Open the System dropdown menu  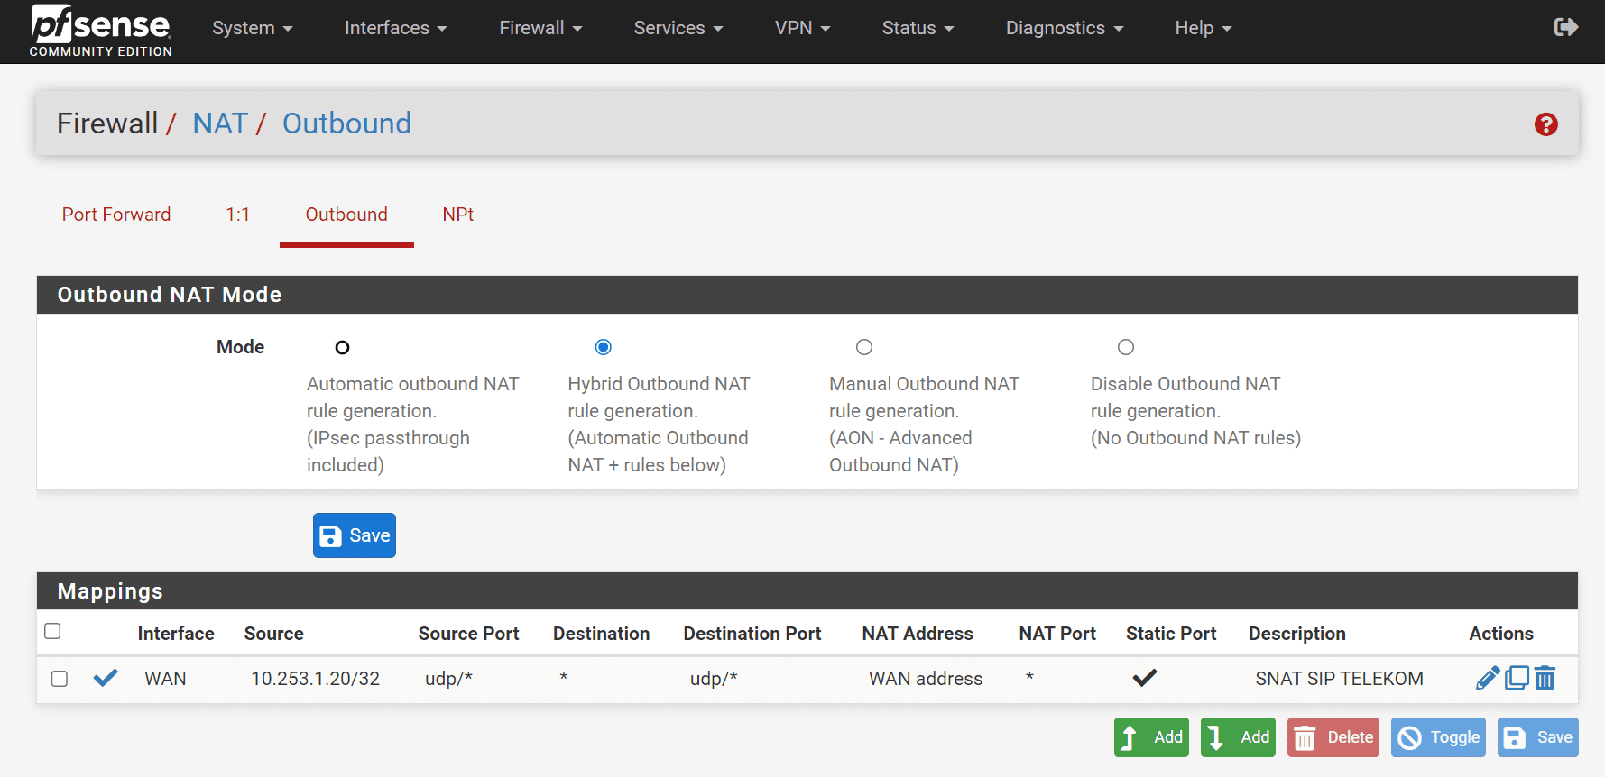(253, 28)
